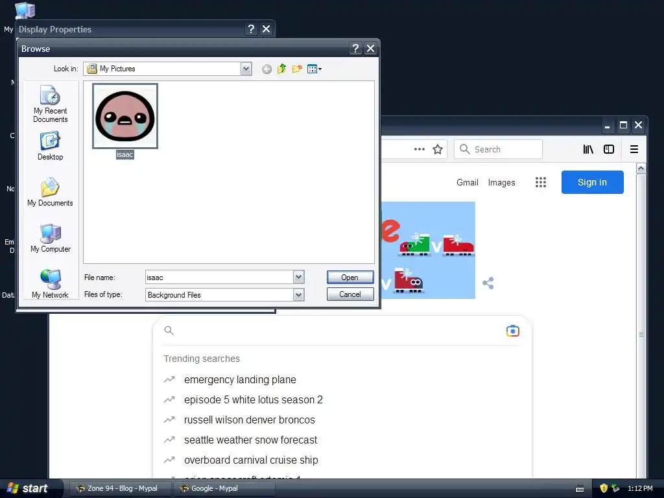Click the Cancel button in Browse dialog

tap(350, 294)
